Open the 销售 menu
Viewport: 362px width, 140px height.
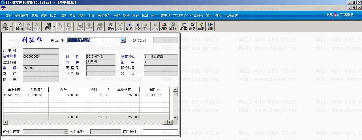tap(126, 16)
